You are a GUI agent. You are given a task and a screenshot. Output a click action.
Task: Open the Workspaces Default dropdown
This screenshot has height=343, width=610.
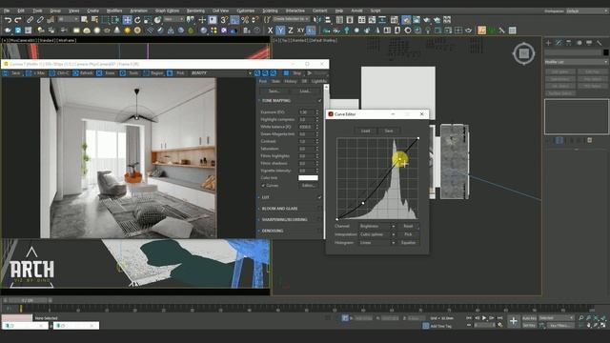point(587,10)
